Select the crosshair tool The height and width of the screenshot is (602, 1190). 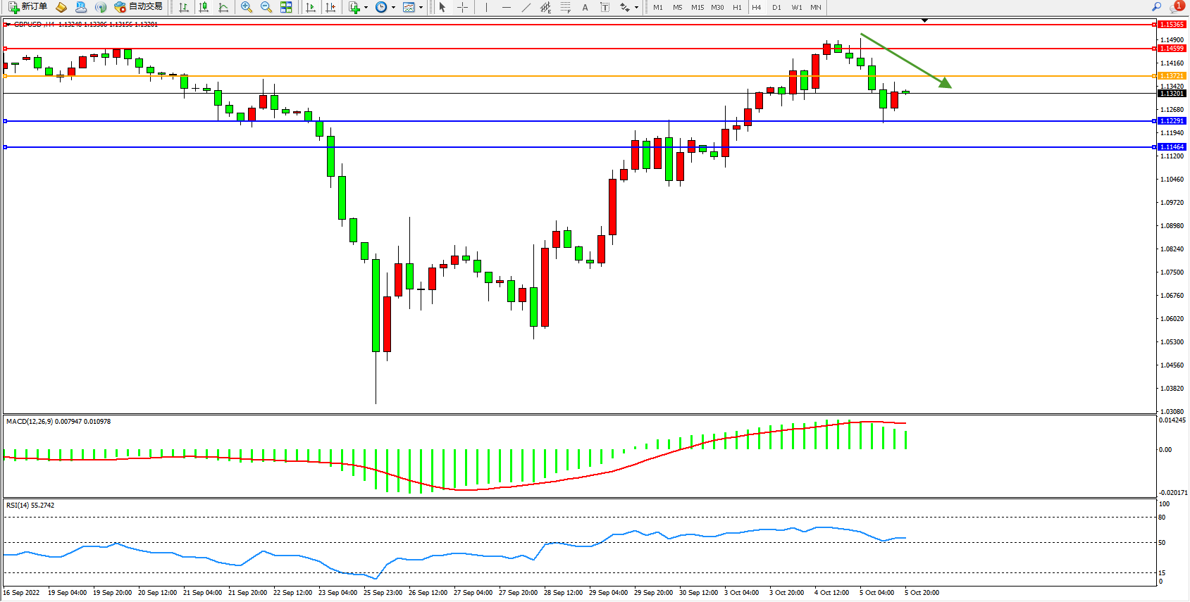[462, 7]
